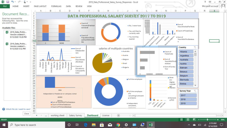The image size is (227, 128).
Task: Click the hidden sheets ellipsis button
Action: pyautogui.click(x=46, y=116)
